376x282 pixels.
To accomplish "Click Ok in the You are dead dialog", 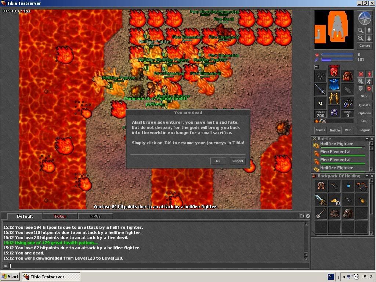I will (x=218, y=161).
